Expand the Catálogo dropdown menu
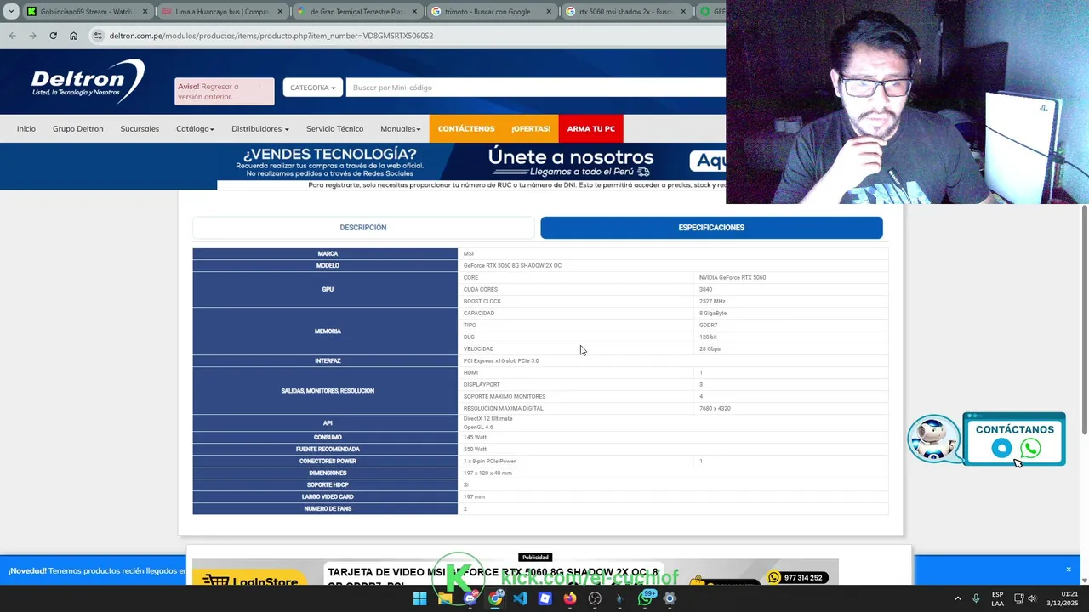Screen dimensions: 1089x612 pyautogui.click(x=195, y=129)
